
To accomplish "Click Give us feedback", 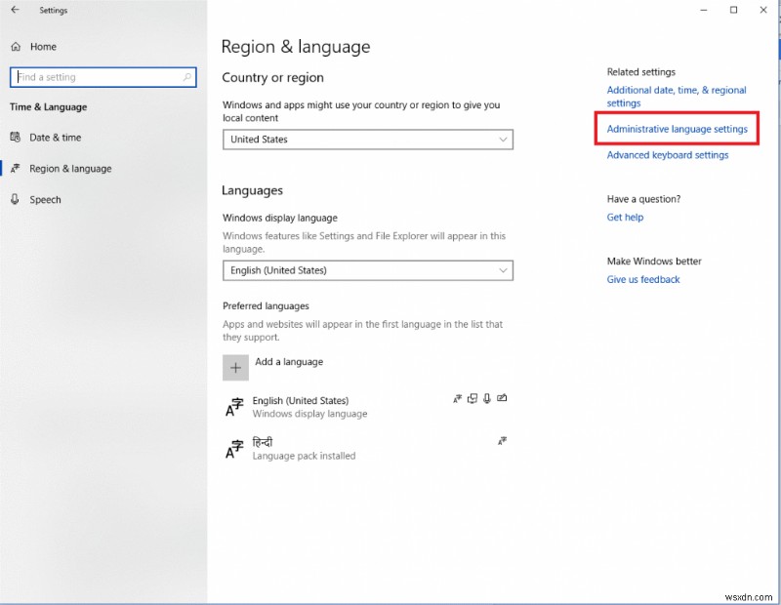I will point(643,279).
